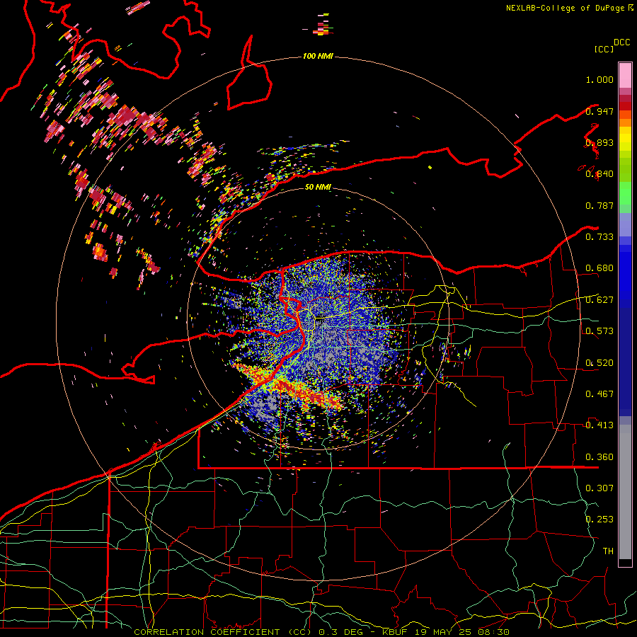Click the 0.947 scale label
This screenshot has width=637, height=637.
(599, 111)
